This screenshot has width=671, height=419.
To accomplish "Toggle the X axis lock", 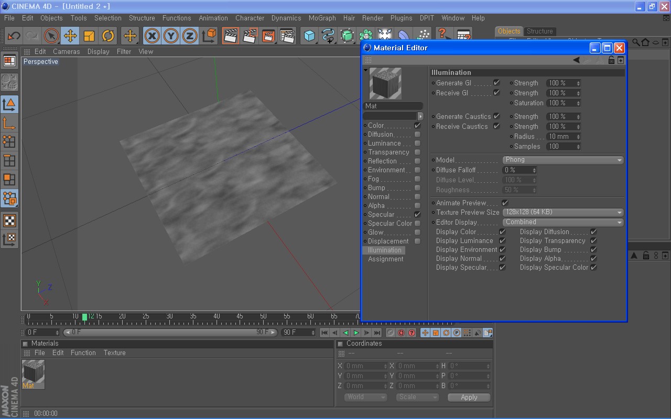I will tap(152, 36).
